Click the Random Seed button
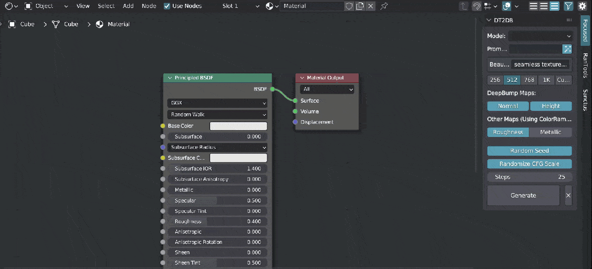Image resolution: width=592 pixels, height=269 pixels. 529,151
